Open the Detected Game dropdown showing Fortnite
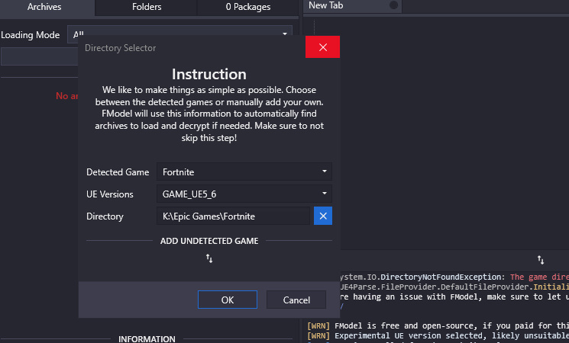This screenshot has height=343, width=569. (244, 171)
